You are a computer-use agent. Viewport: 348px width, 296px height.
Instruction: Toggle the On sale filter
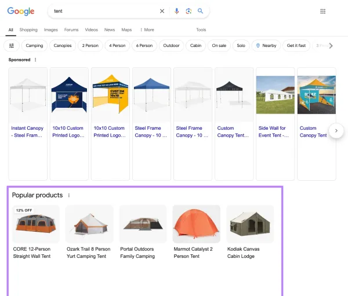[219, 46]
